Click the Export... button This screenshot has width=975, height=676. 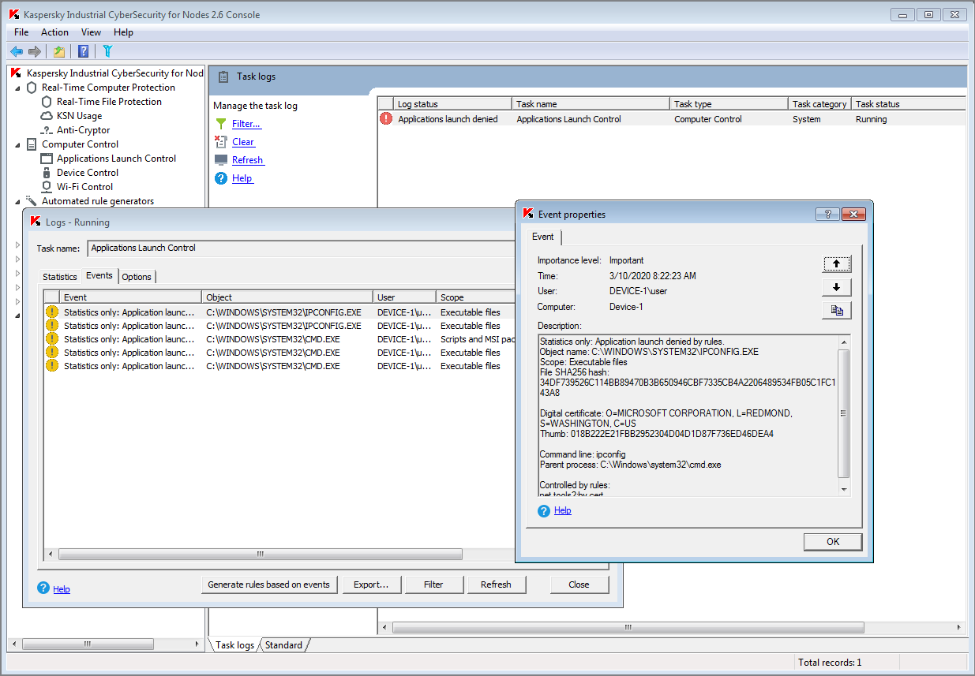point(371,584)
